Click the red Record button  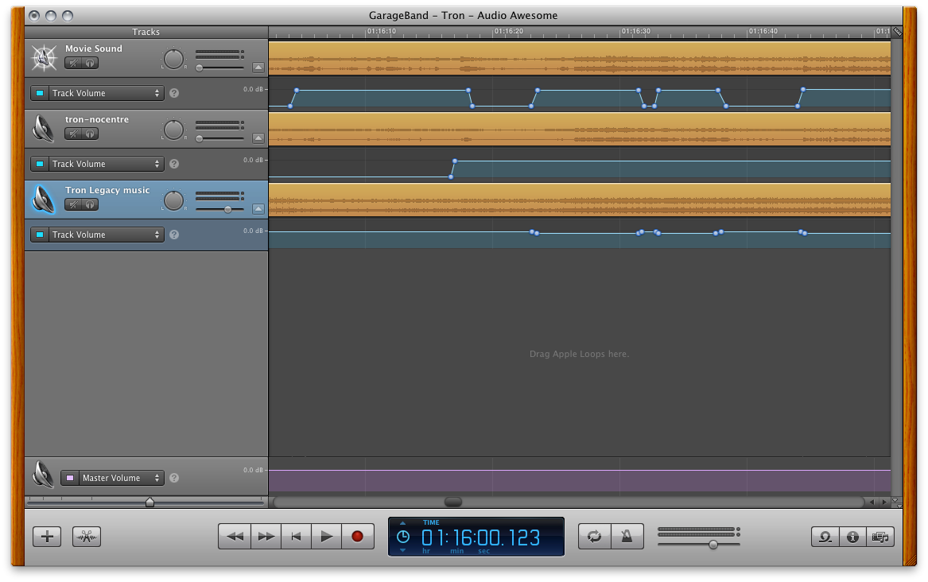pyautogui.click(x=358, y=537)
